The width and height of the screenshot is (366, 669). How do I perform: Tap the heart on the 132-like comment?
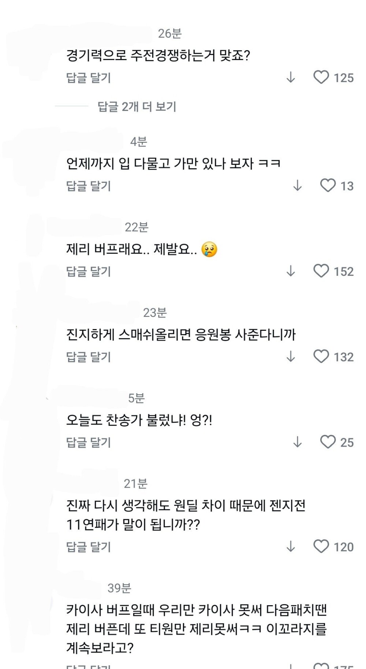[x=321, y=356]
